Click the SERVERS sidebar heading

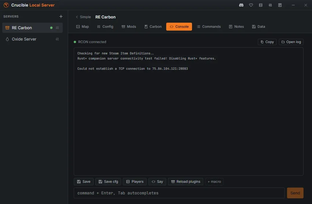click(11, 16)
